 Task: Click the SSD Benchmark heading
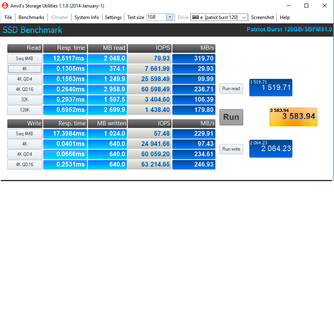tap(32, 30)
